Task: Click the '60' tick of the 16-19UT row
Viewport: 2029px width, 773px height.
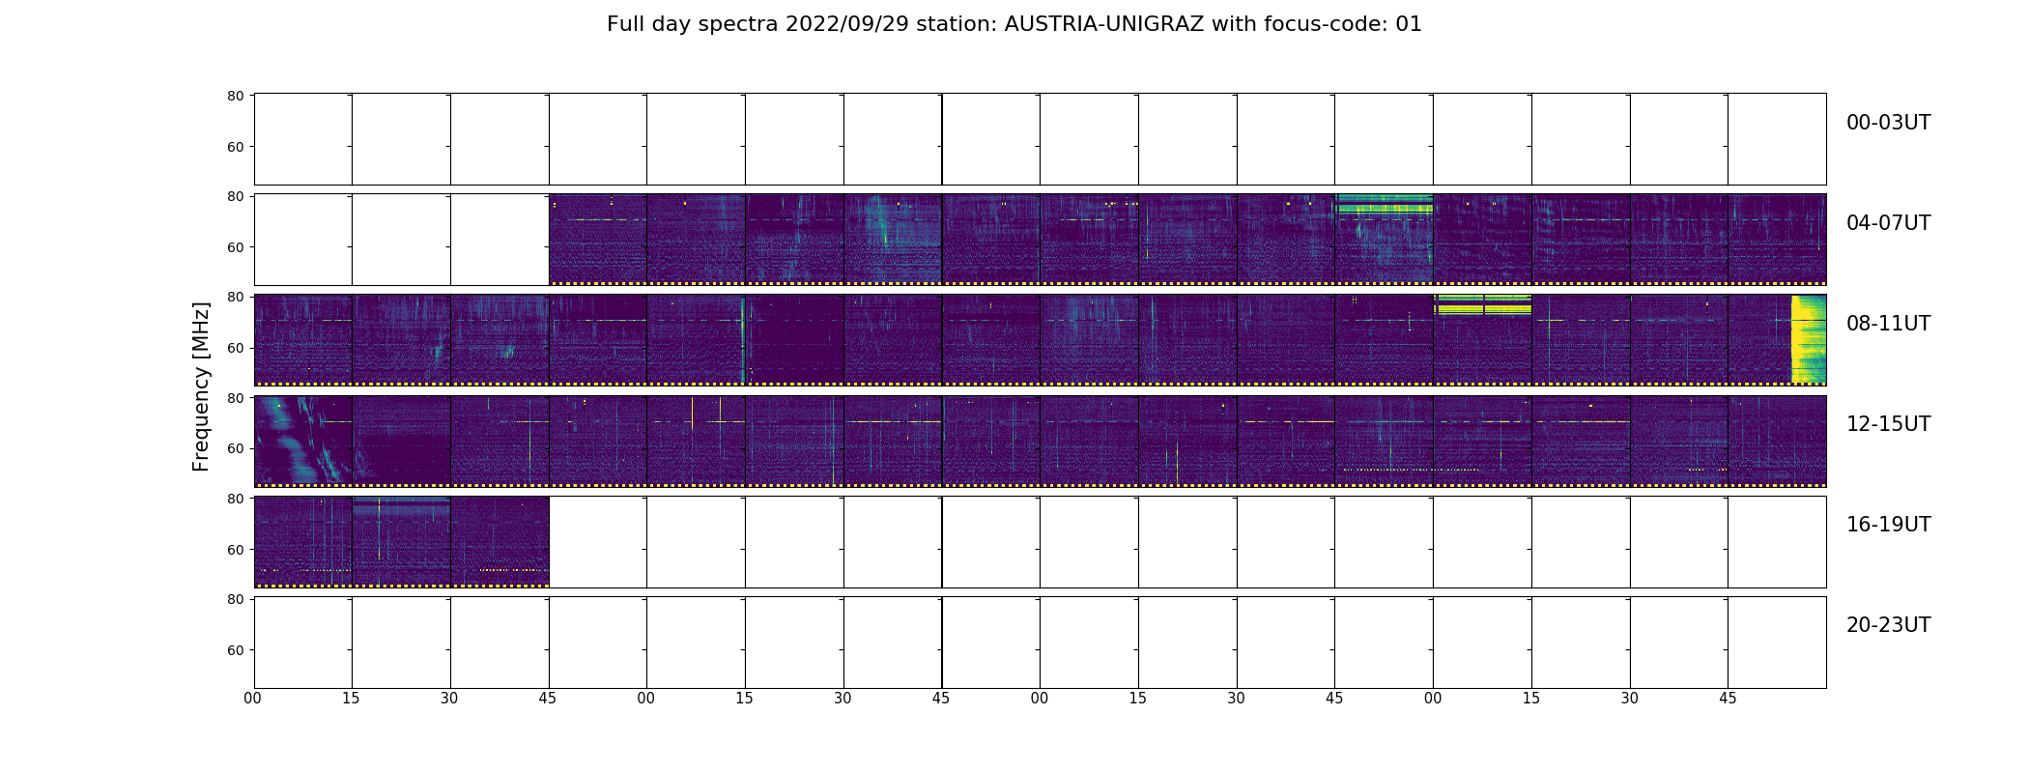Action: click(x=235, y=549)
